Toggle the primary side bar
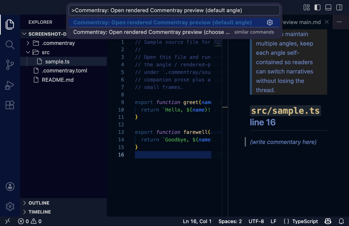The width and height of the screenshot is (349, 226). tap(317, 7)
